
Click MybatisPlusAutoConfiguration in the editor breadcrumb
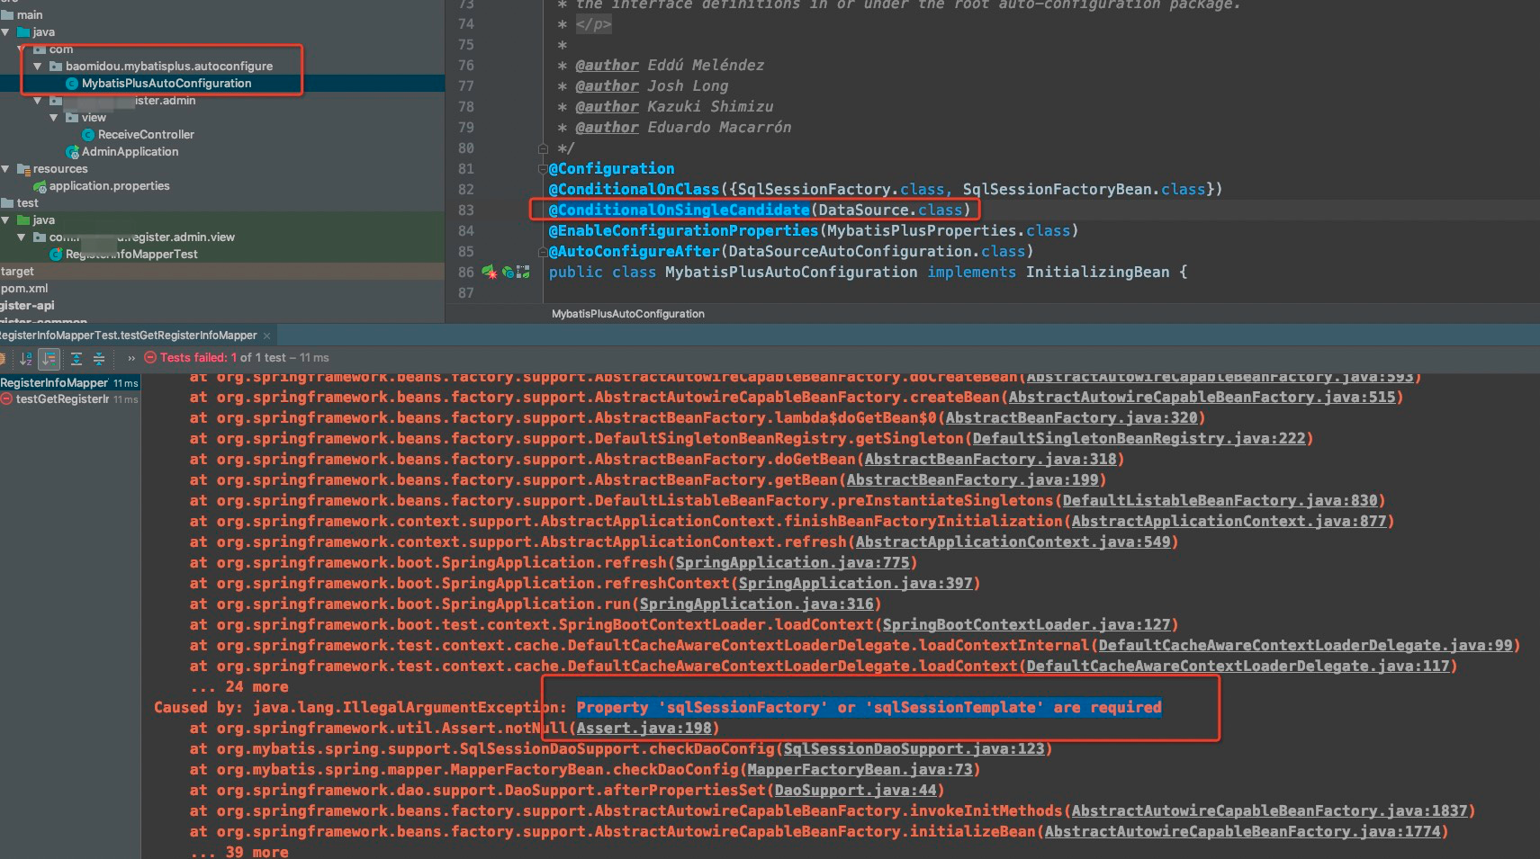coord(627,313)
